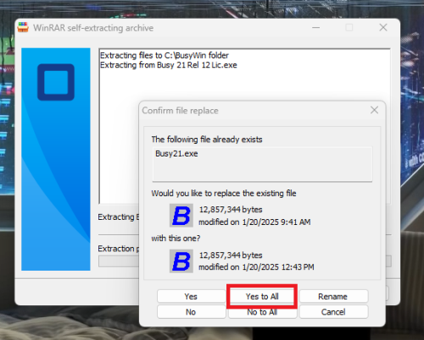Click 'Confirm file replace' dialog title
The image size is (424, 340).
pyautogui.click(x=180, y=111)
